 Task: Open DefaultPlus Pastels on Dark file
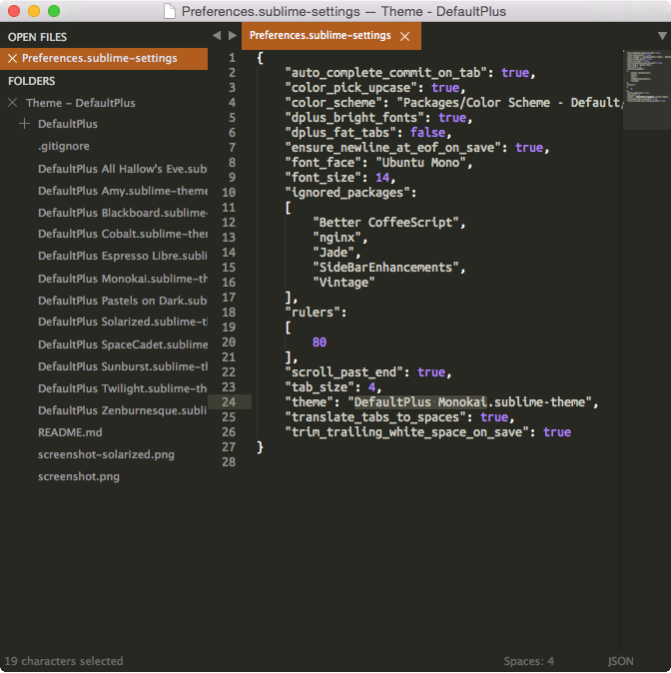tap(123, 301)
